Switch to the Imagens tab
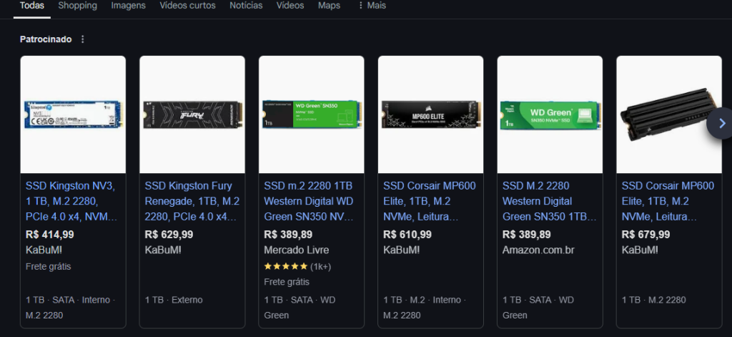The height and width of the screenshot is (337, 732). [x=129, y=6]
